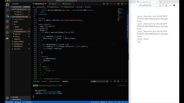
Task: Open the Extensions view
Action: click(7, 27)
